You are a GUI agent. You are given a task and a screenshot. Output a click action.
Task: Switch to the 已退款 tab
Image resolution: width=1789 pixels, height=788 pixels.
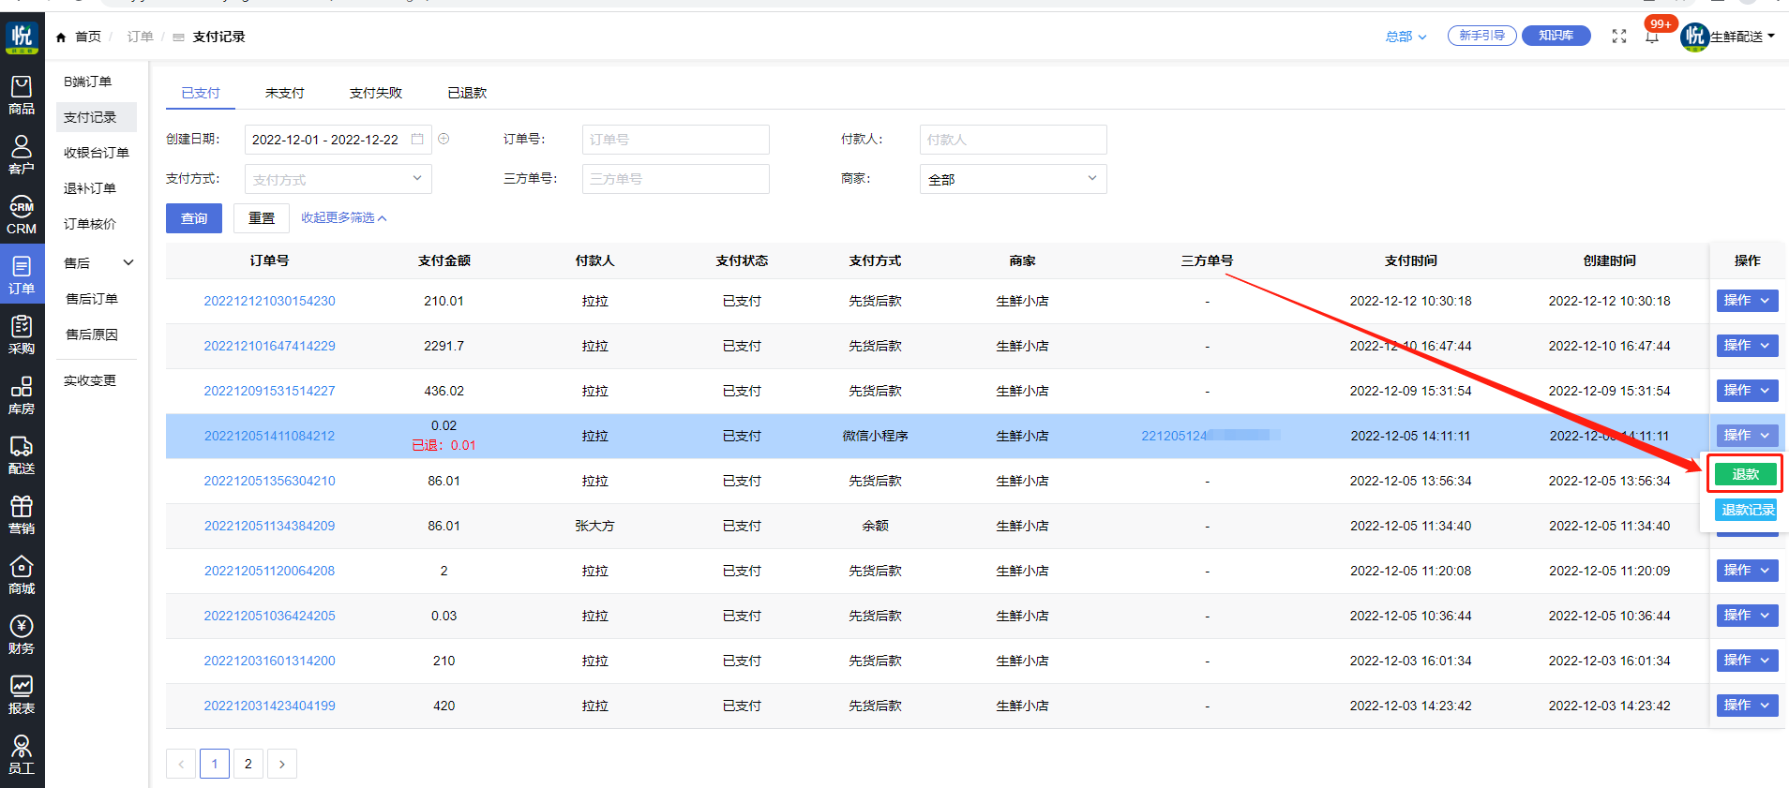point(467,93)
